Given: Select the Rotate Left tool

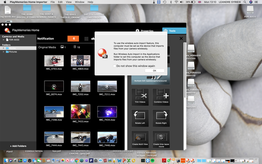Looking at the screenshot, I should point(140,118).
